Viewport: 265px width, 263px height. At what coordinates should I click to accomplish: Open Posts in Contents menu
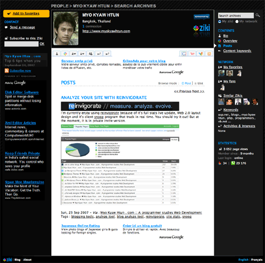point(227,46)
